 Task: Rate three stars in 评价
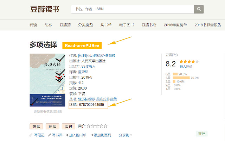(x=97, y=126)
